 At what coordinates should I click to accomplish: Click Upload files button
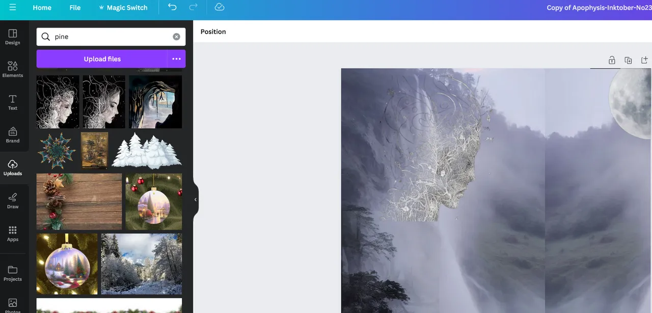coord(102,59)
